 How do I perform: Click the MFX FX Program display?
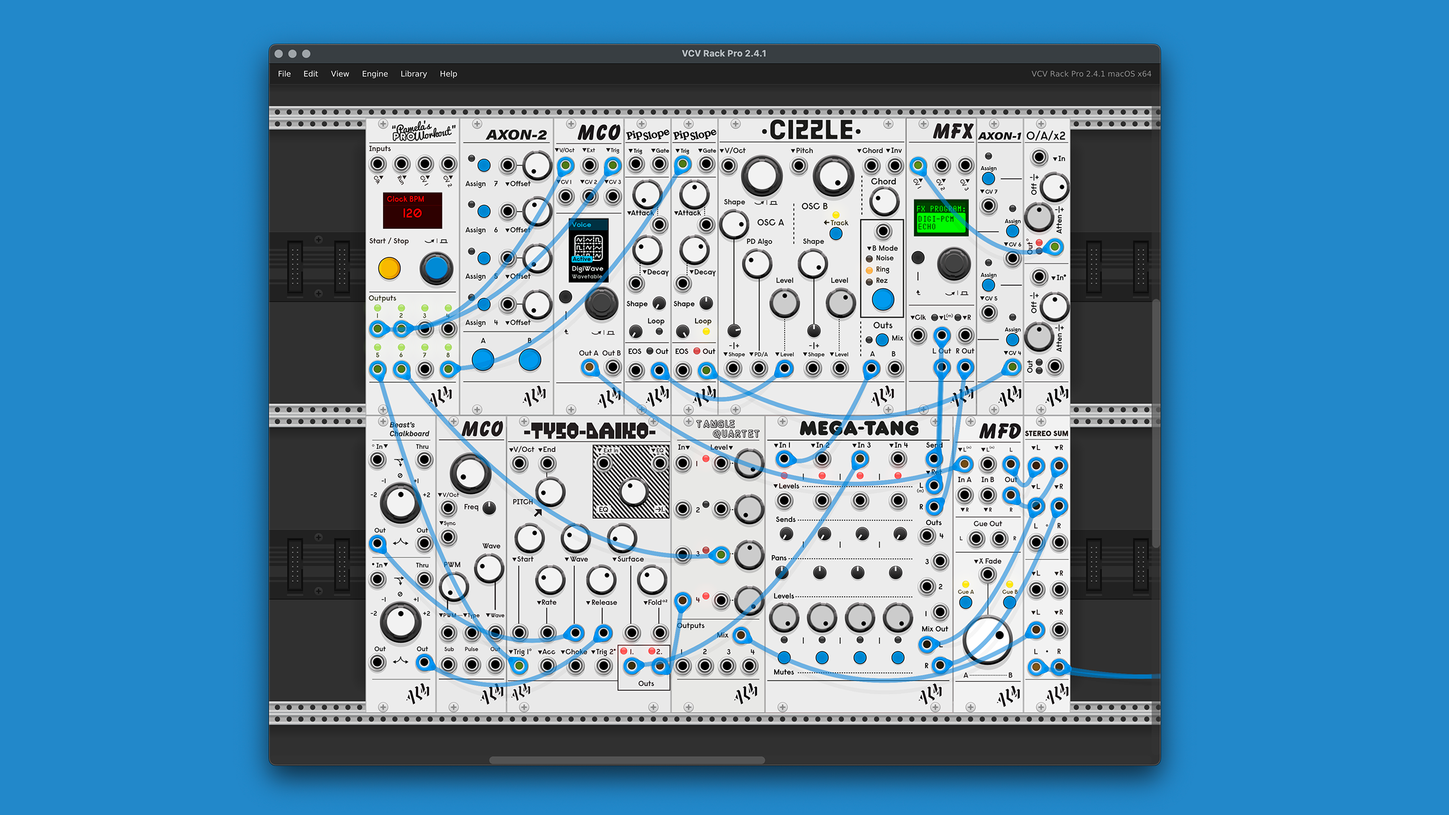coord(940,218)
